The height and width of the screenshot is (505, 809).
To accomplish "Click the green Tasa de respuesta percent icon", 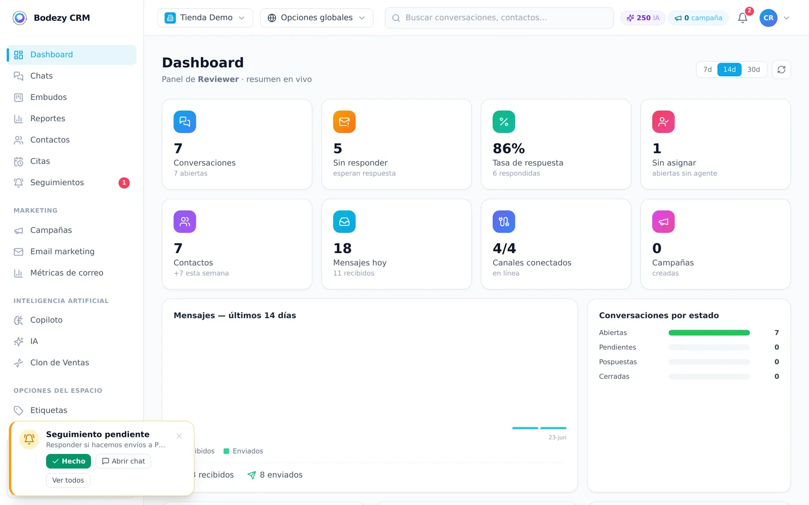I will click(x=504, y=122).
